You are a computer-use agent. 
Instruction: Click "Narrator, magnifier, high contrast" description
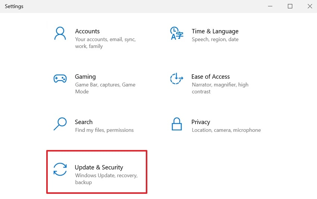pos(220,88)
